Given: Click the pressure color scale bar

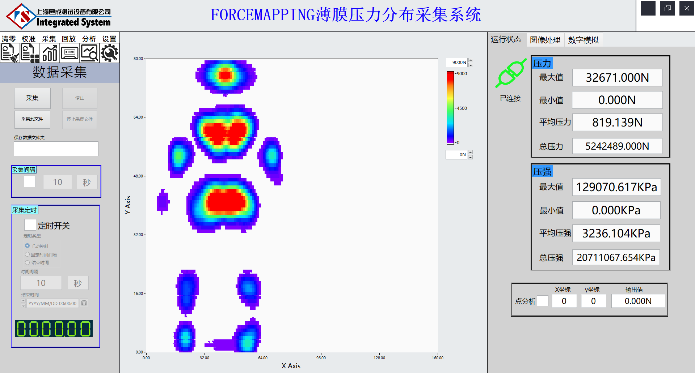Looking at the screenshot, I should [450, 108].
